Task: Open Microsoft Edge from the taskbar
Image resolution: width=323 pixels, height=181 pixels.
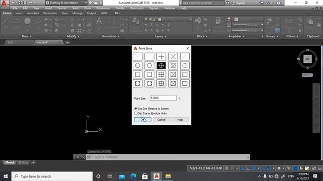Action: click(133, 176)
